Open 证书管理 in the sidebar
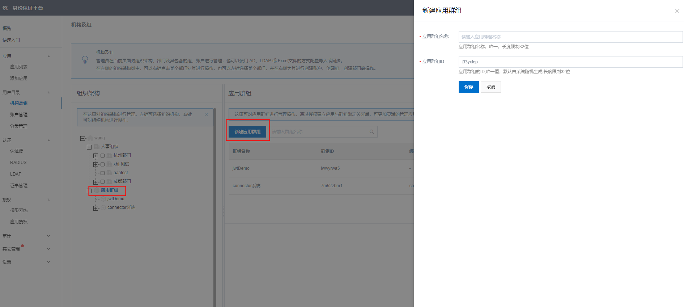Image resolution: width=684 pixels, height=307 pixels. point(19,186)
